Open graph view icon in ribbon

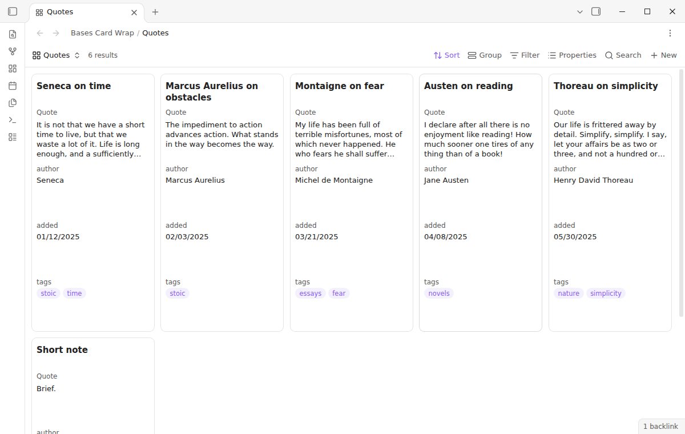click(x=13, y=51)
